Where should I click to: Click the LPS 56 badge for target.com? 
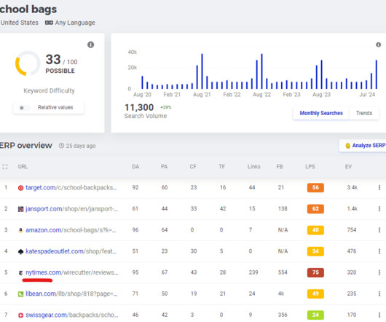[x=315, y=187]
